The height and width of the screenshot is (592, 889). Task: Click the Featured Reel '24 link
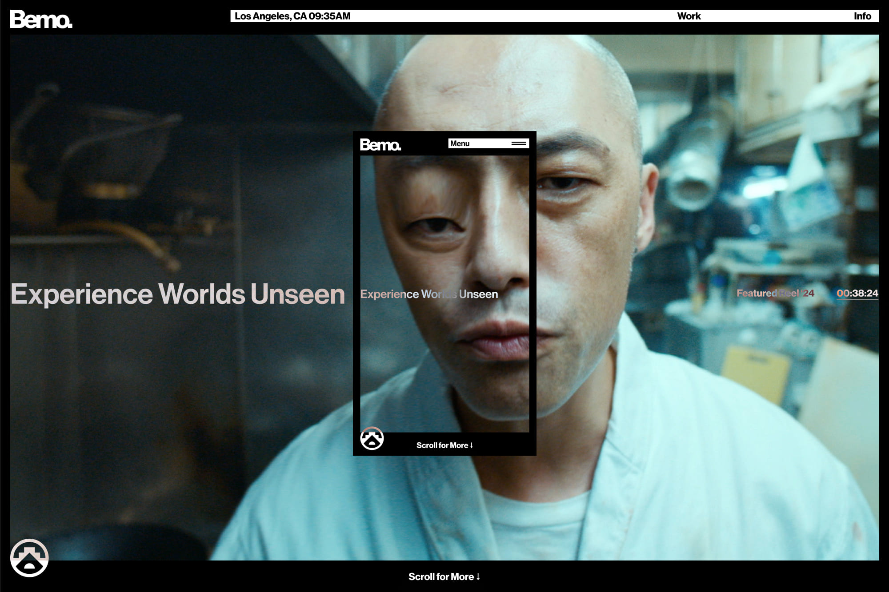coord(775,293)
